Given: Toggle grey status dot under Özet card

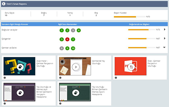Looking at the screenshot, I should pyautogui.click(x=116, y=78).
